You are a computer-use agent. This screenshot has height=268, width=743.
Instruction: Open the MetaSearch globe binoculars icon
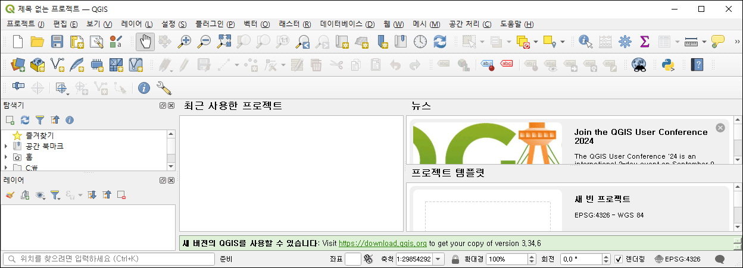[x=639, y=64]
